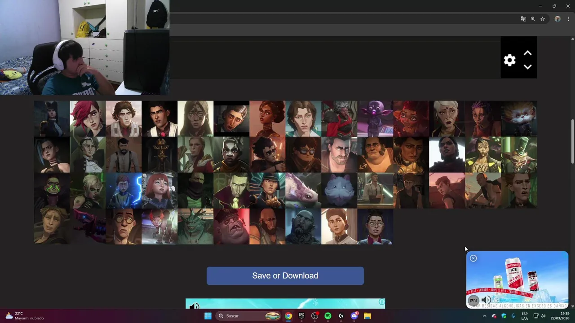Select the purple big-eyed robot portrait
Screen dimensions: 575x323
(375, 118)
